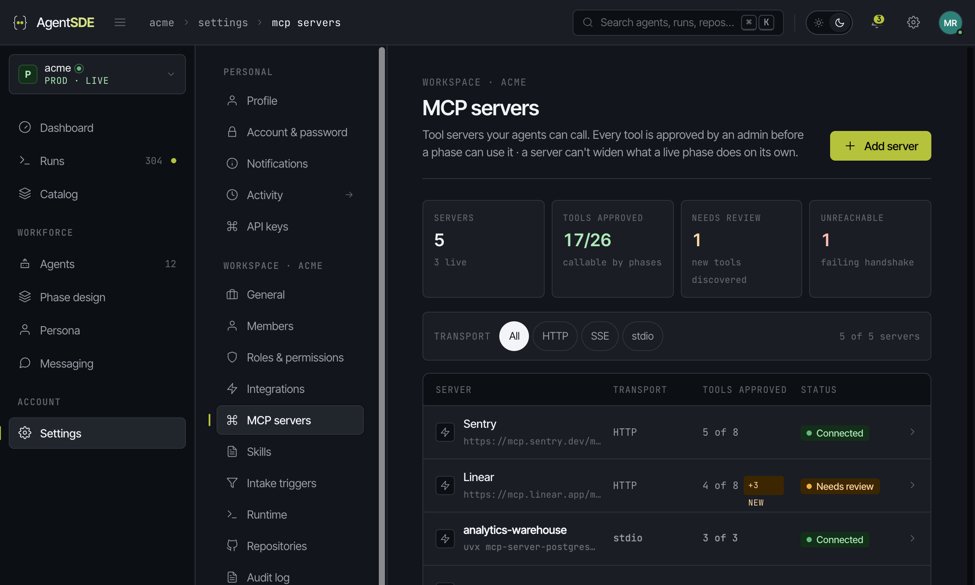Click the Add server button

[880, 146]
